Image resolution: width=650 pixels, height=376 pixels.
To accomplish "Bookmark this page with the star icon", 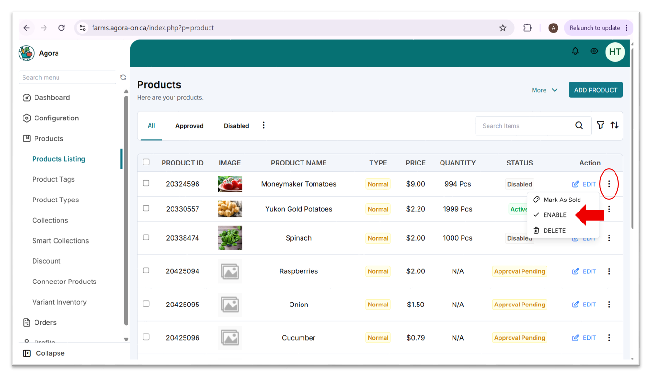I will (x=503, y=28).
